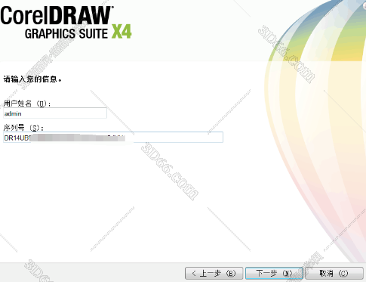
Task: Proceed with 下一步 (N) button
Action: coord(274,273)
